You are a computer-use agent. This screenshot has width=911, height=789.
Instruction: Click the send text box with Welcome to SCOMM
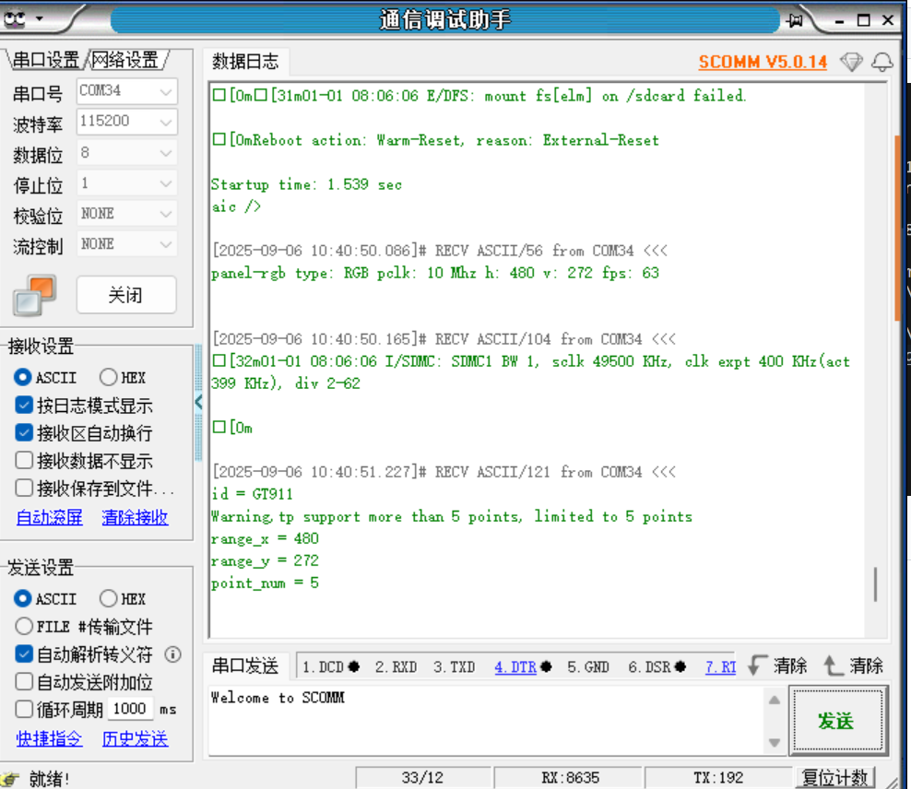tap(486, 721)
